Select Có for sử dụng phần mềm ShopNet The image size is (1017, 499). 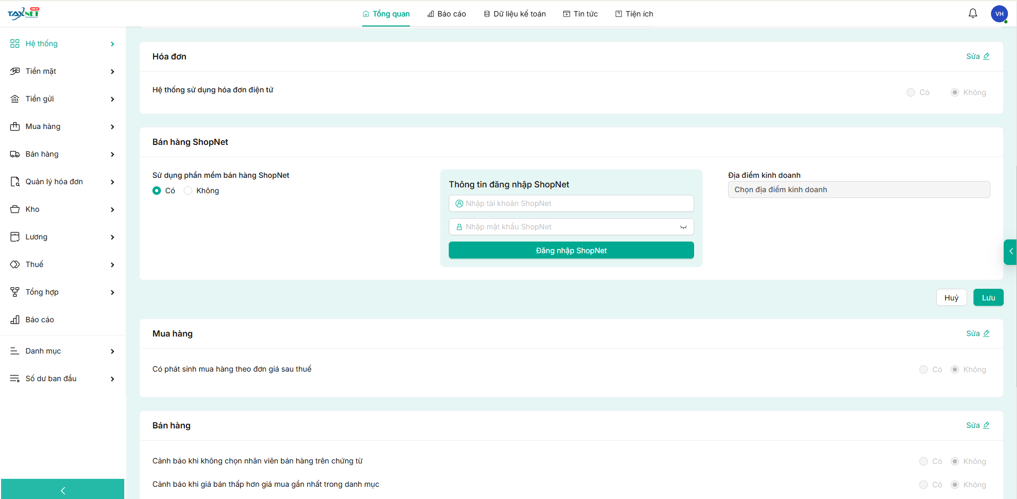click(157, 191)
